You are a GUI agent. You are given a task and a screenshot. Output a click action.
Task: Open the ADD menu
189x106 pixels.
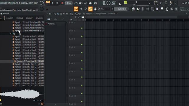(6, 3)
